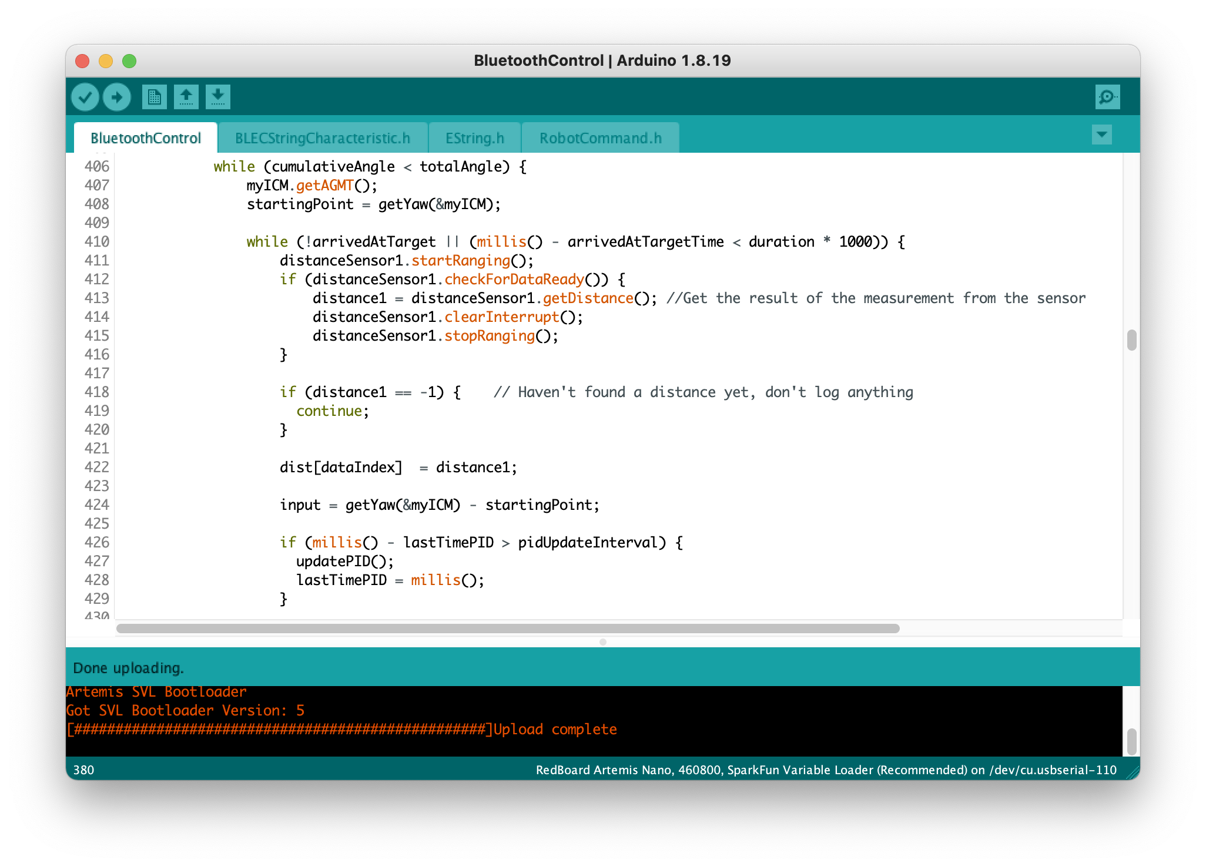Viewport: 1206px width, 867px height.
Task: Click the editor vertical scrollbar thumb
Action: pyautogui.click(x=1131, y=340)
